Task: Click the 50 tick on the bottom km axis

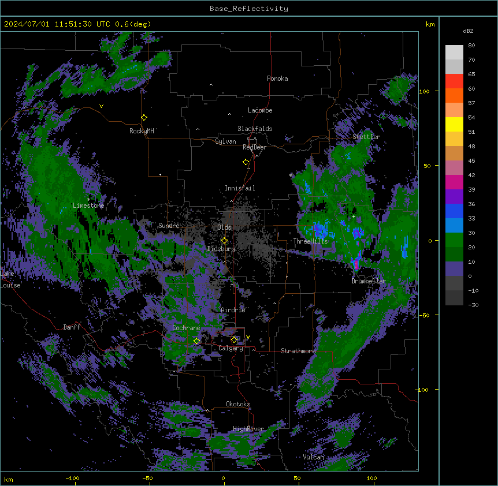Action: (x=297, y=478)
